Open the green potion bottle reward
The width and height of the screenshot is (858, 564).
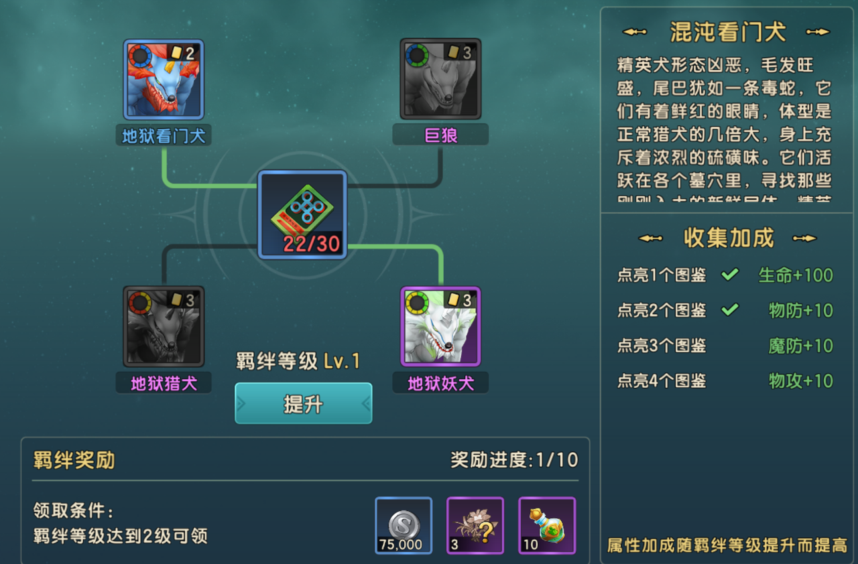point(547,525)
